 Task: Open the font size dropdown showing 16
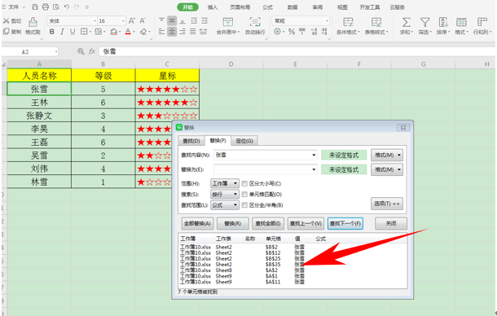click(123, 21)
